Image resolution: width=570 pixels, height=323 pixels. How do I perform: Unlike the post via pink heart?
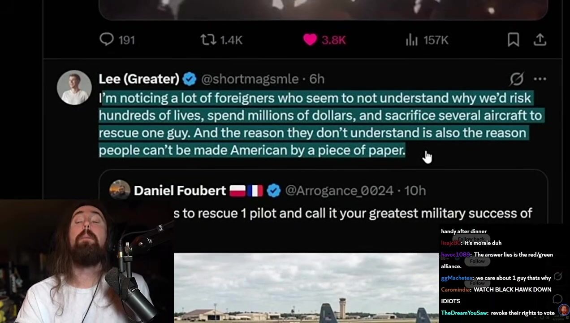310,40
